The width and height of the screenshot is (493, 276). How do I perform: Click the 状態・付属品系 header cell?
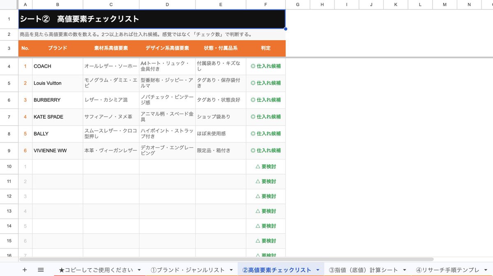coord(221,48)
